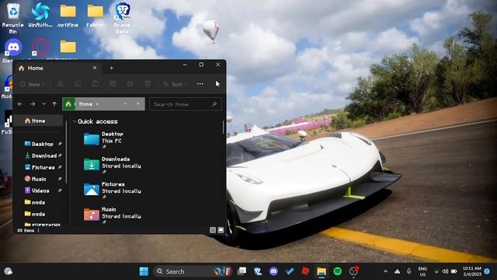Click the microphone tray icon
Screen dimensions: 497x280
[x=409, y=271]
